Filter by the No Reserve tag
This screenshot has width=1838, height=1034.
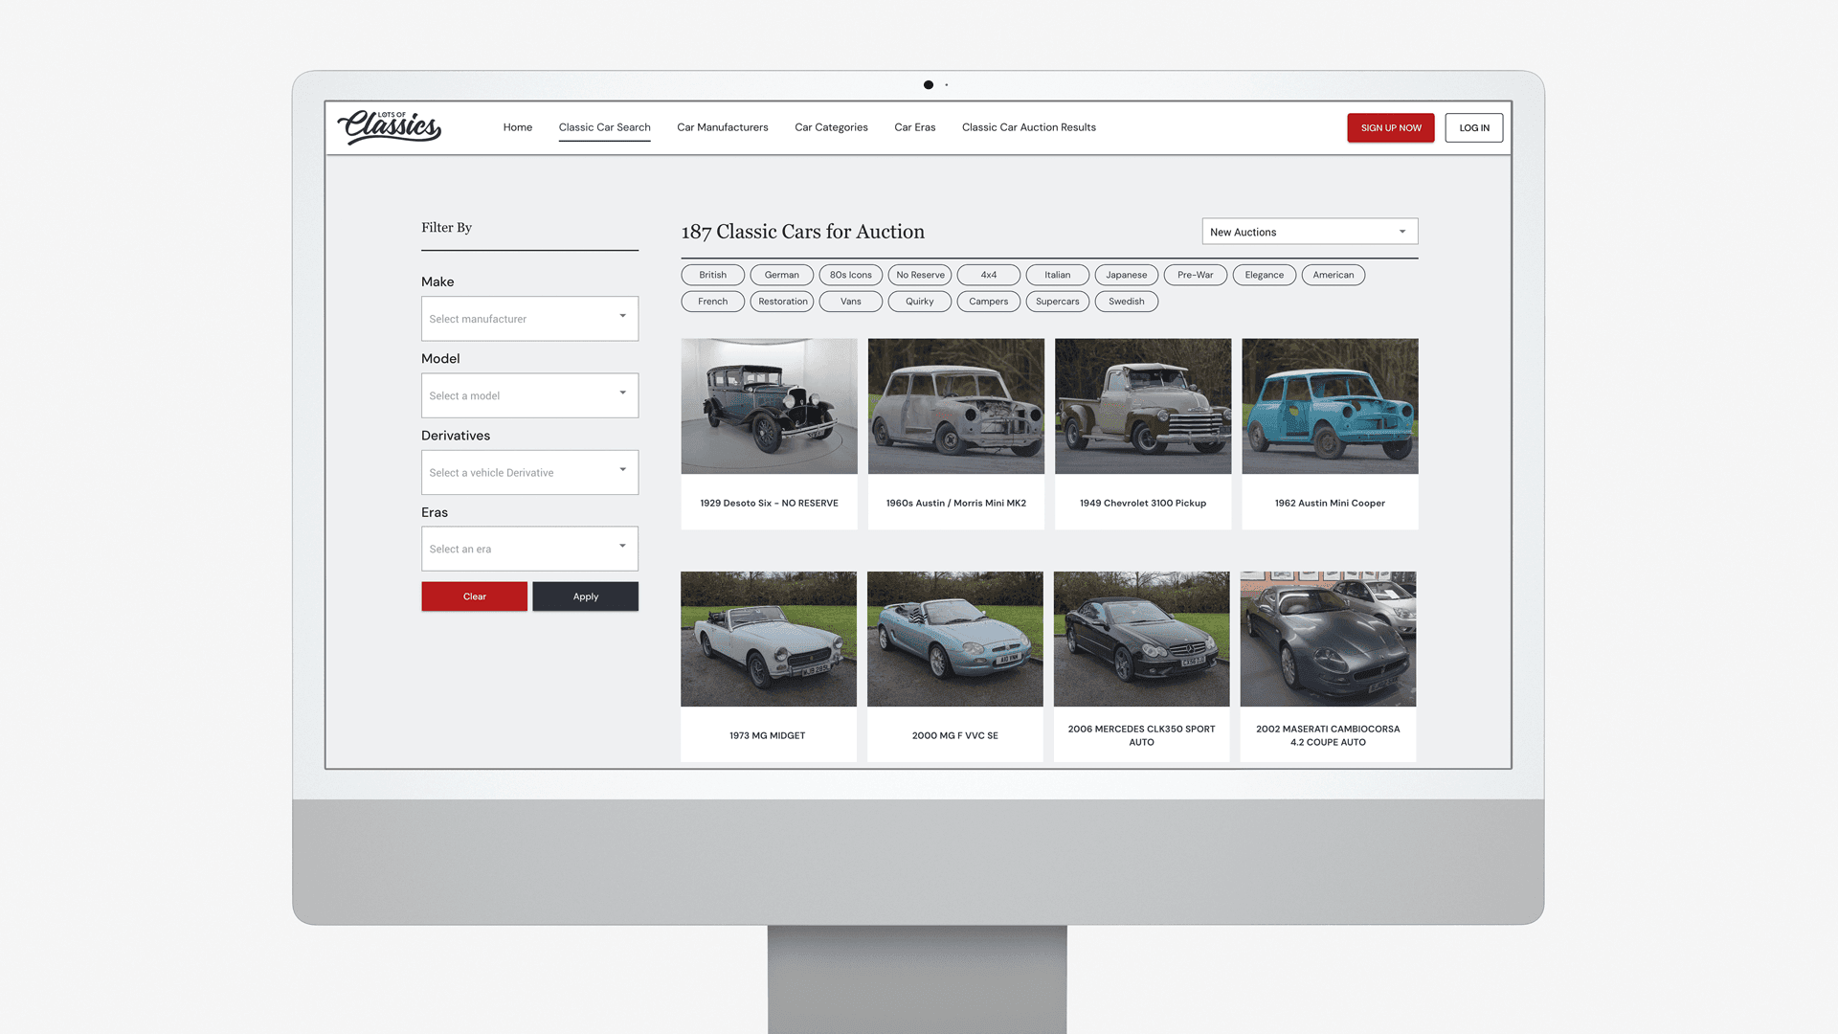920,275
